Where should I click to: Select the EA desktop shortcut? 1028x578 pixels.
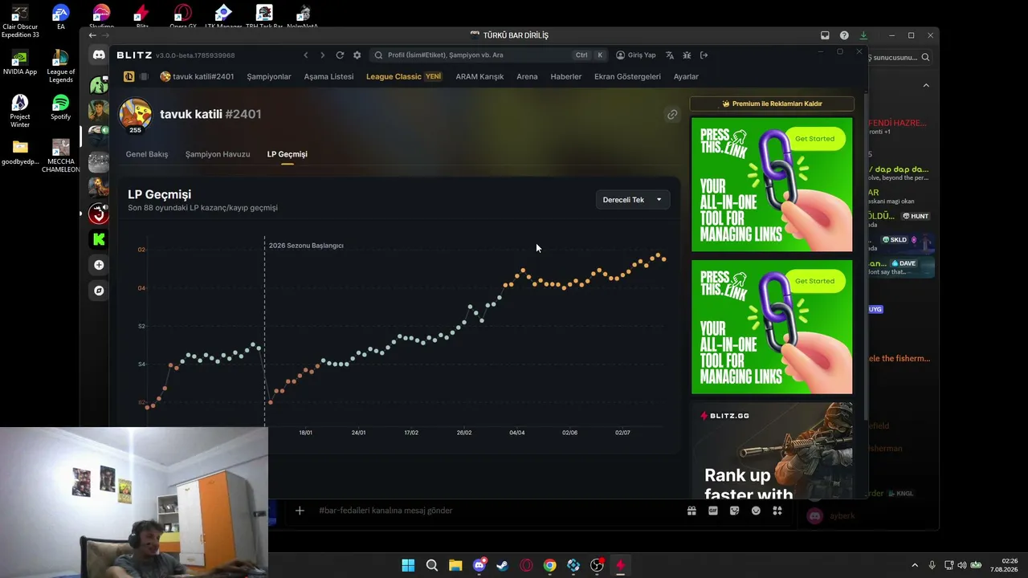pyautogui.click(x=61, y=18)
